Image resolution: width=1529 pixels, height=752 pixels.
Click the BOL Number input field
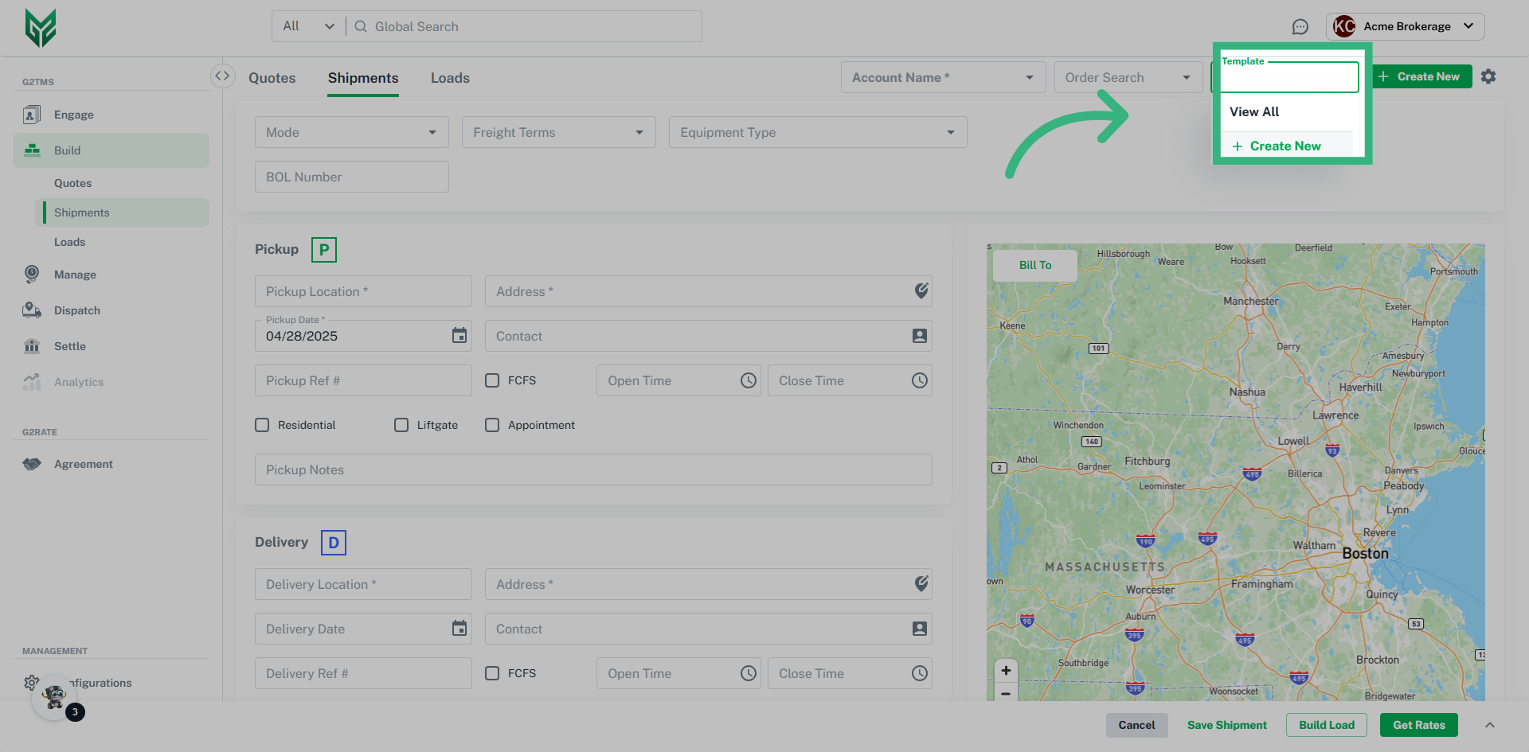click(351, 177)
